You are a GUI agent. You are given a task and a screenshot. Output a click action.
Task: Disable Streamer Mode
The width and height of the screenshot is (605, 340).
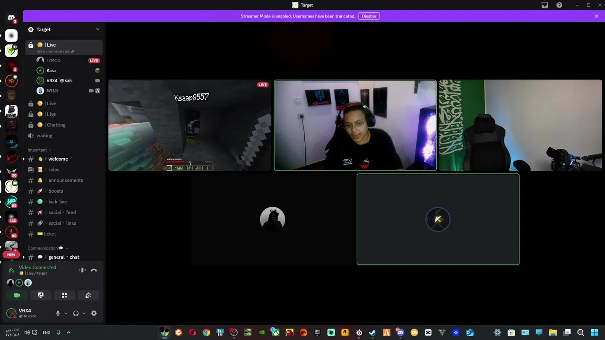(x=369, y=16)
